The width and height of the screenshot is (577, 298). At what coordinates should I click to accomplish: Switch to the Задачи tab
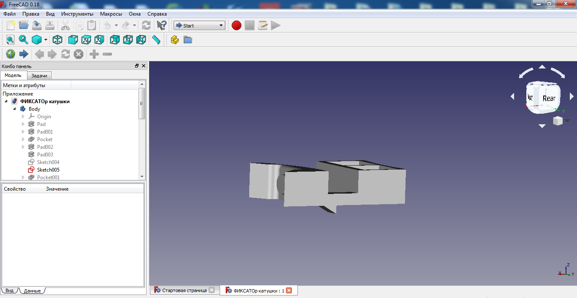pyautogui.click(x=39, y=76)
